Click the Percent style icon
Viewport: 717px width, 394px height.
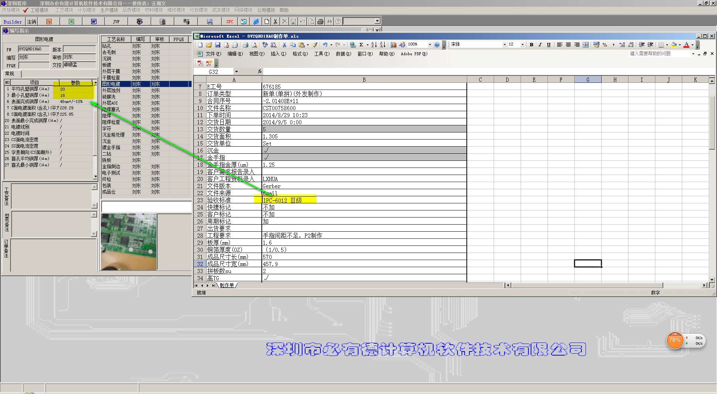pos(605,45)
